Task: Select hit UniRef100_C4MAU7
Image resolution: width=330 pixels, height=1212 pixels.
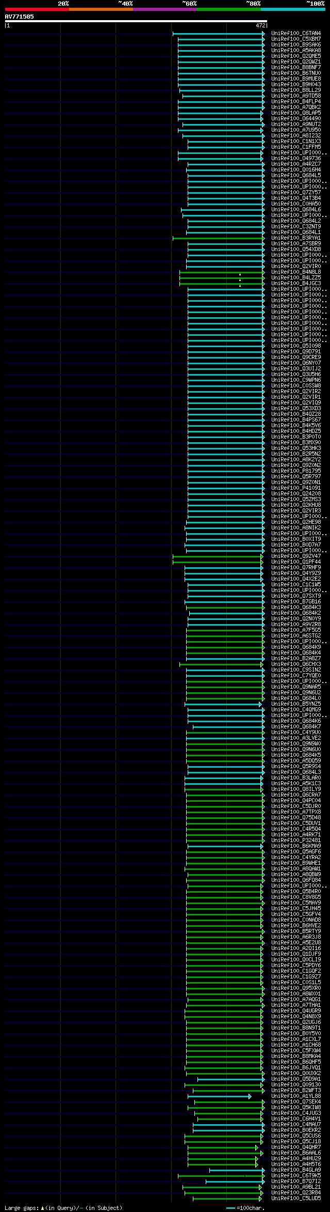Action: (x=296, y=1124)
